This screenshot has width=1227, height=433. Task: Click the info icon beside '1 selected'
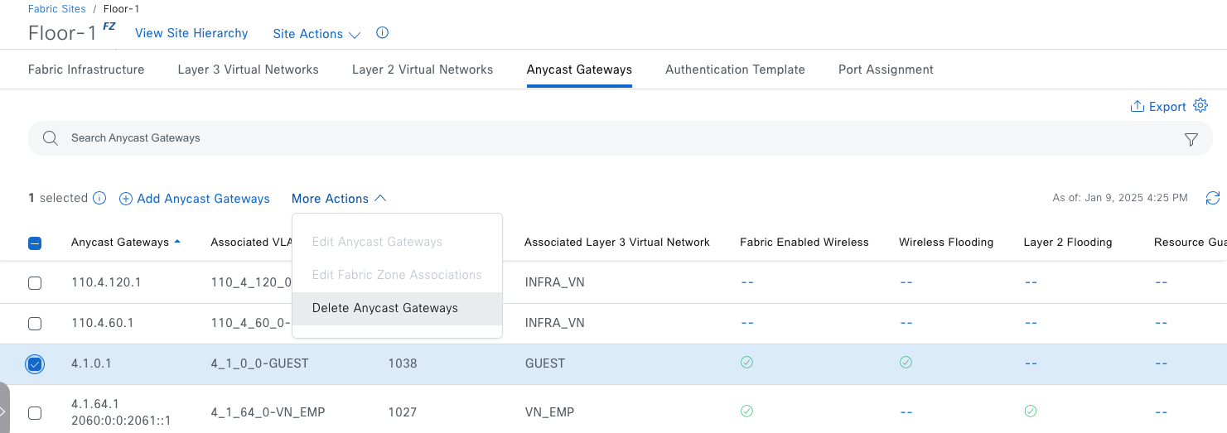pyautogui.click(x=99, y=199)
